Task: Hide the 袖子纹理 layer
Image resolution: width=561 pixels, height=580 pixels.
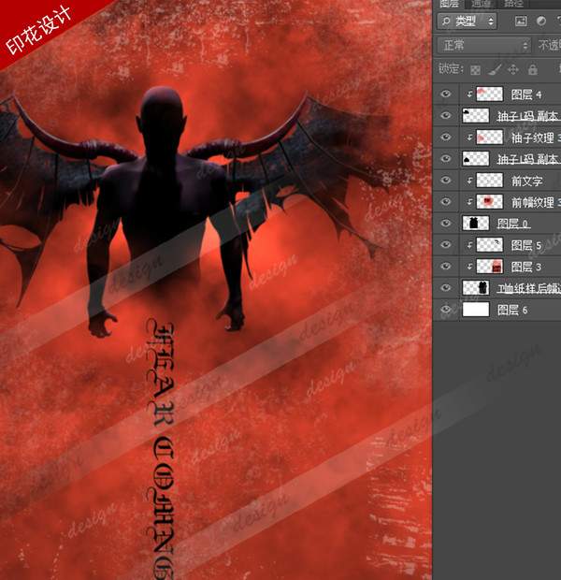Action: [x=446, y=137]
